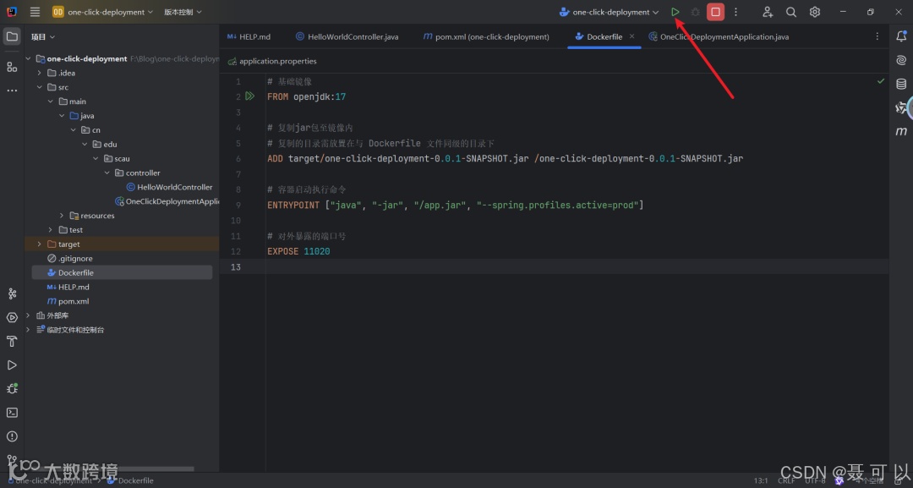913x488 pixels.
Task: Open Maven tool window icon
Action: coord(901,131)
